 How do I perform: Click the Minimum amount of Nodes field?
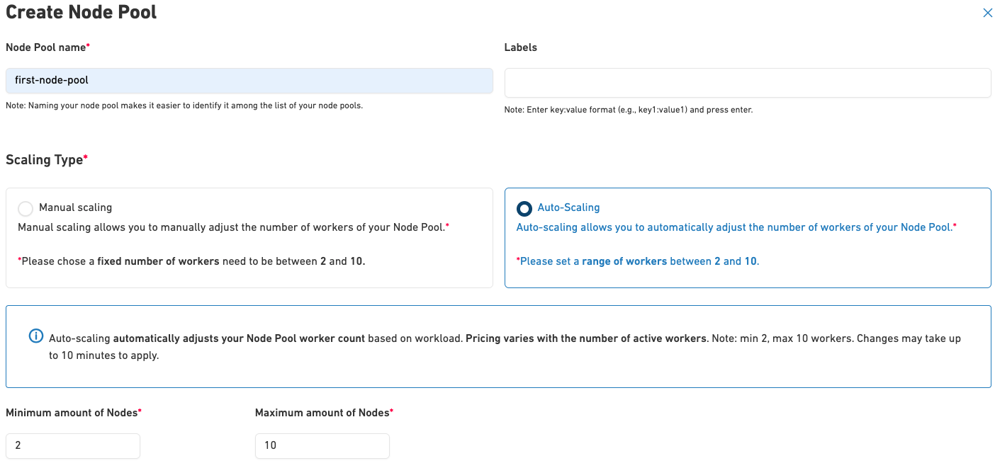[x=73, y=445]
